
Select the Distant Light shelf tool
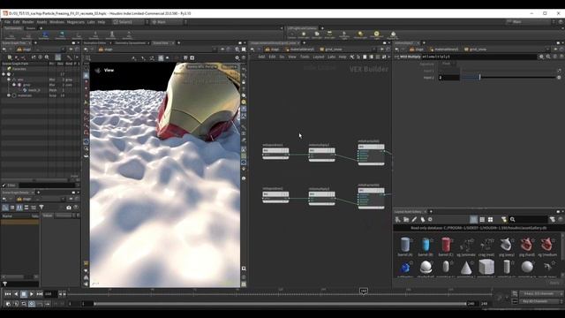[x=360, y=35]
